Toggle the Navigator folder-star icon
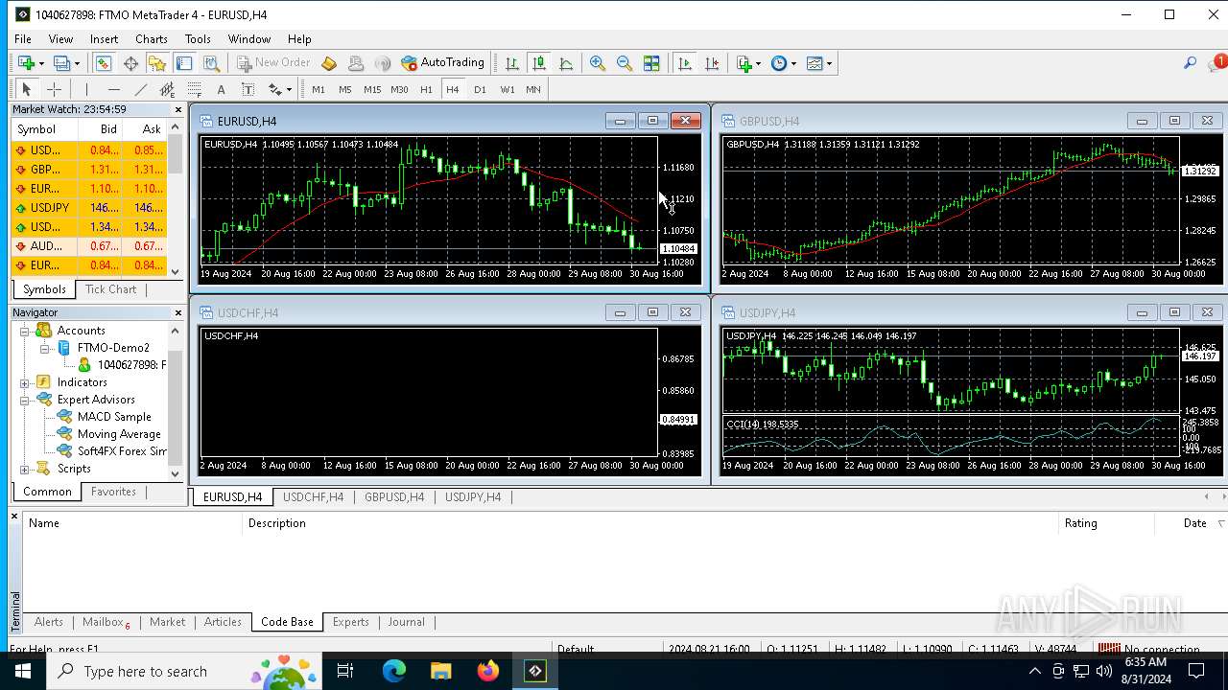 click(x=157, y=63)
